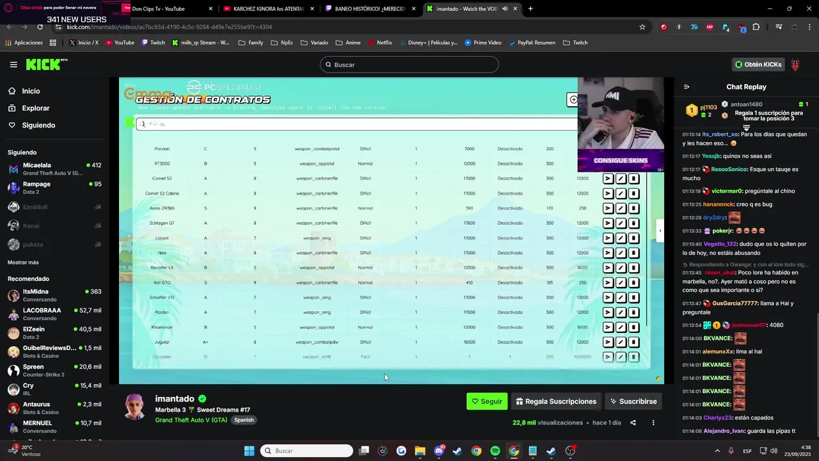This screenshot has width=819, height=461.
Task: Click the run arrow icon in Raiden row
Action: [608, 312]
